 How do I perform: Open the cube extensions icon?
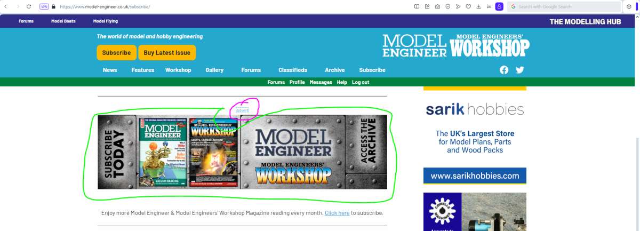tap(629, 6)
